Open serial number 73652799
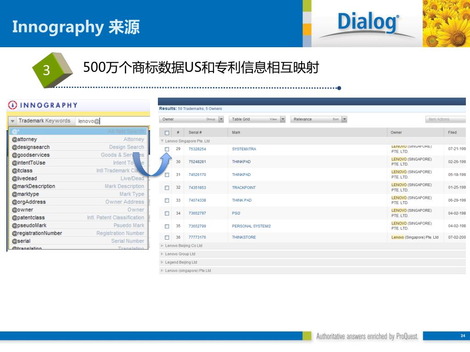This screenshot has height=352, width=470. [197, 226]
